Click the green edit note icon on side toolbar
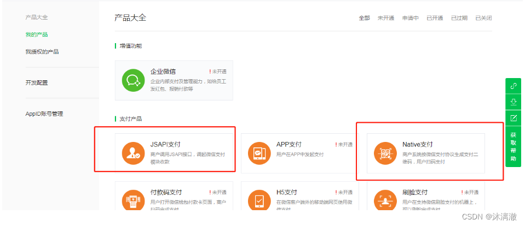The height and width of the screenshot is (226, 525). 514,118
